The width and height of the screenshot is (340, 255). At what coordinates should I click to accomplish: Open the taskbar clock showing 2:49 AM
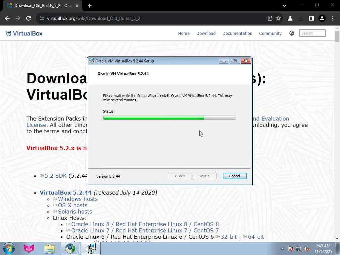click(323, 249)
